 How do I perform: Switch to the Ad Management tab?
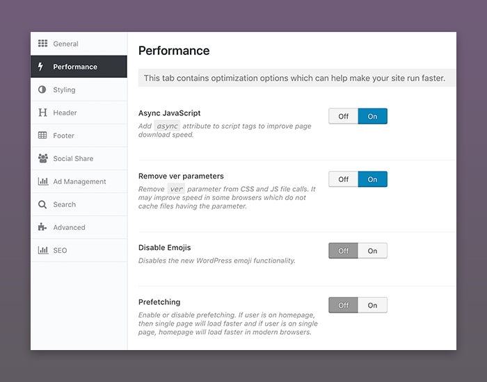(79, 181)
